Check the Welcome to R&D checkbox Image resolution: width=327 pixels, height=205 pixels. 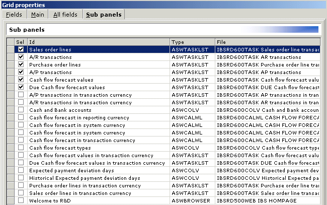coord(21,200)
